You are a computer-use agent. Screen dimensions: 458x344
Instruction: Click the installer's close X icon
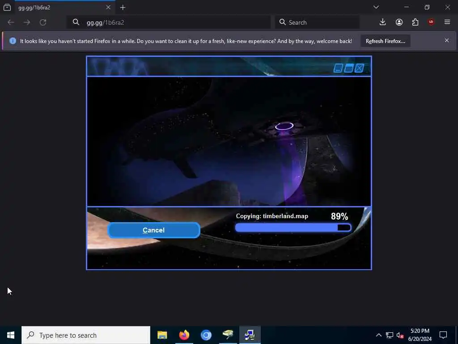click(x=359, y=68)
